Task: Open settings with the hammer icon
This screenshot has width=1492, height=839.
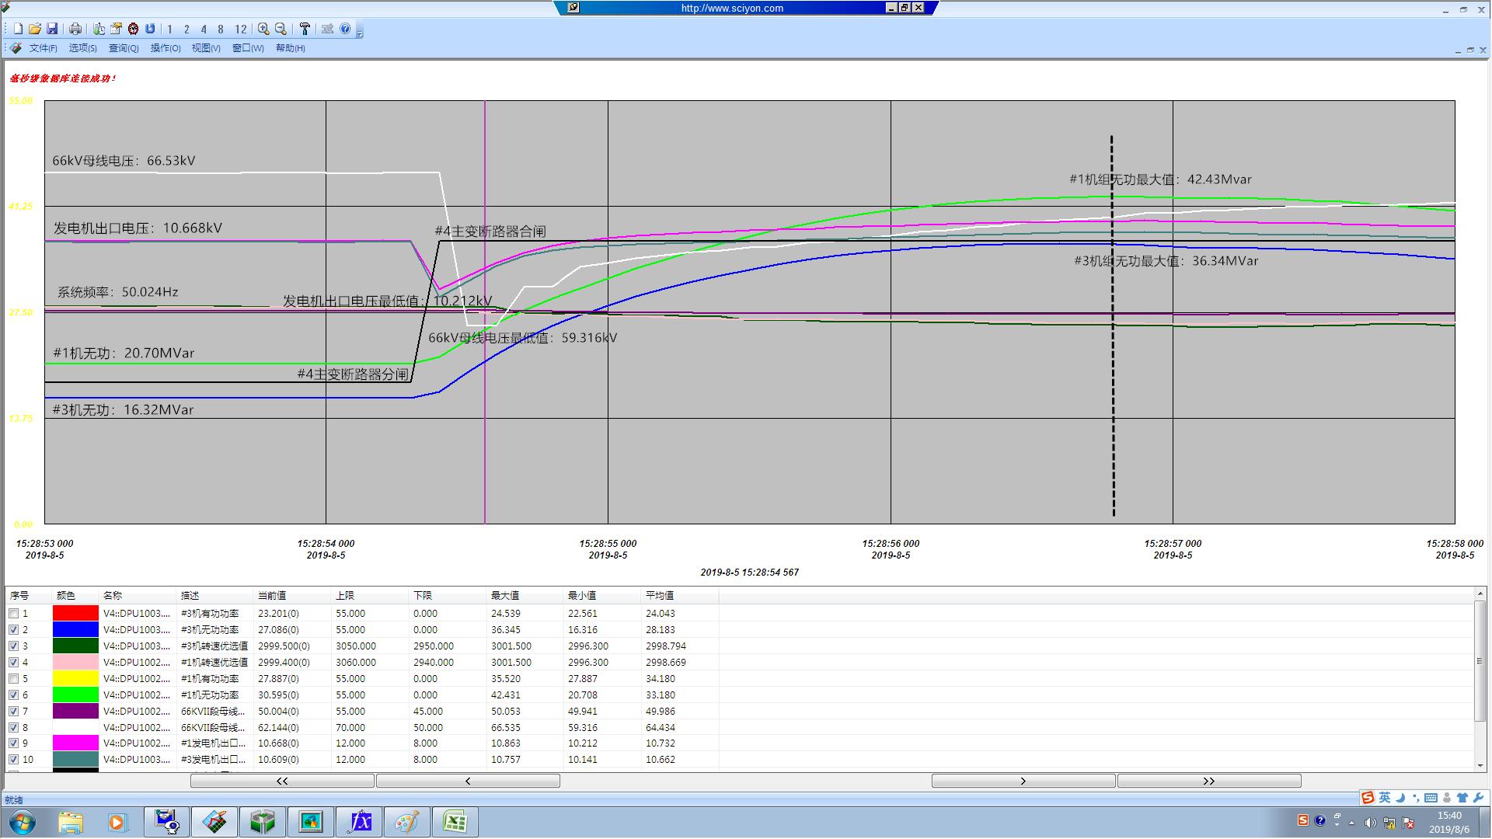Action: point(305,29)
